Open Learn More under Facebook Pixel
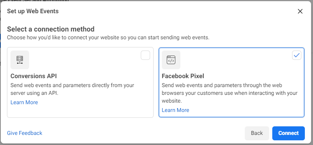The width and height of the screenshot is (313, 145). pyautogui.click(x=175, y=110)
